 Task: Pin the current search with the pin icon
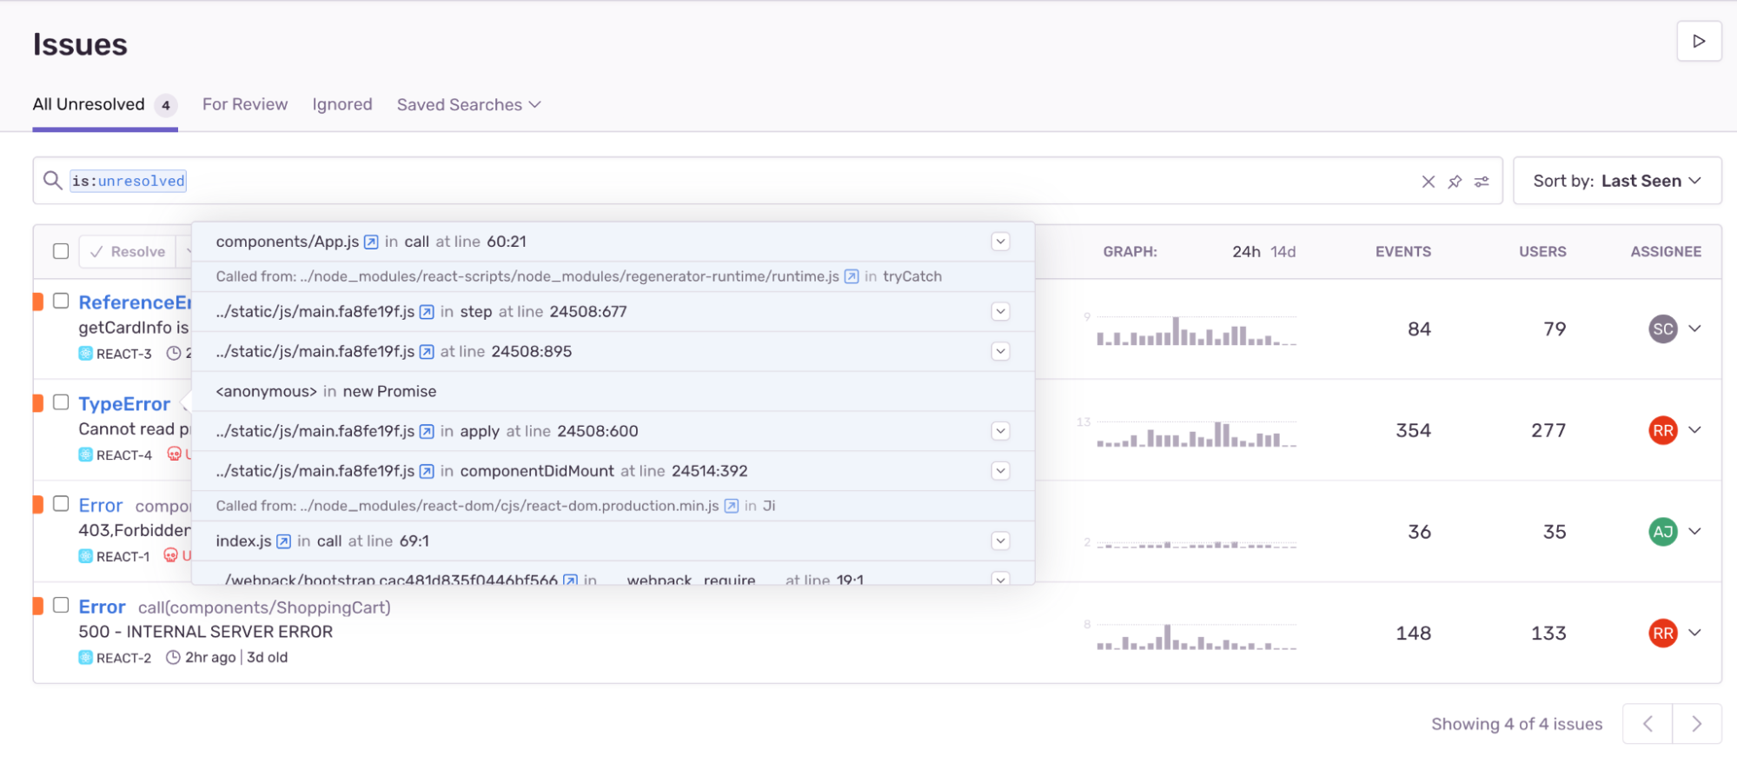[x=1455, y=182]
